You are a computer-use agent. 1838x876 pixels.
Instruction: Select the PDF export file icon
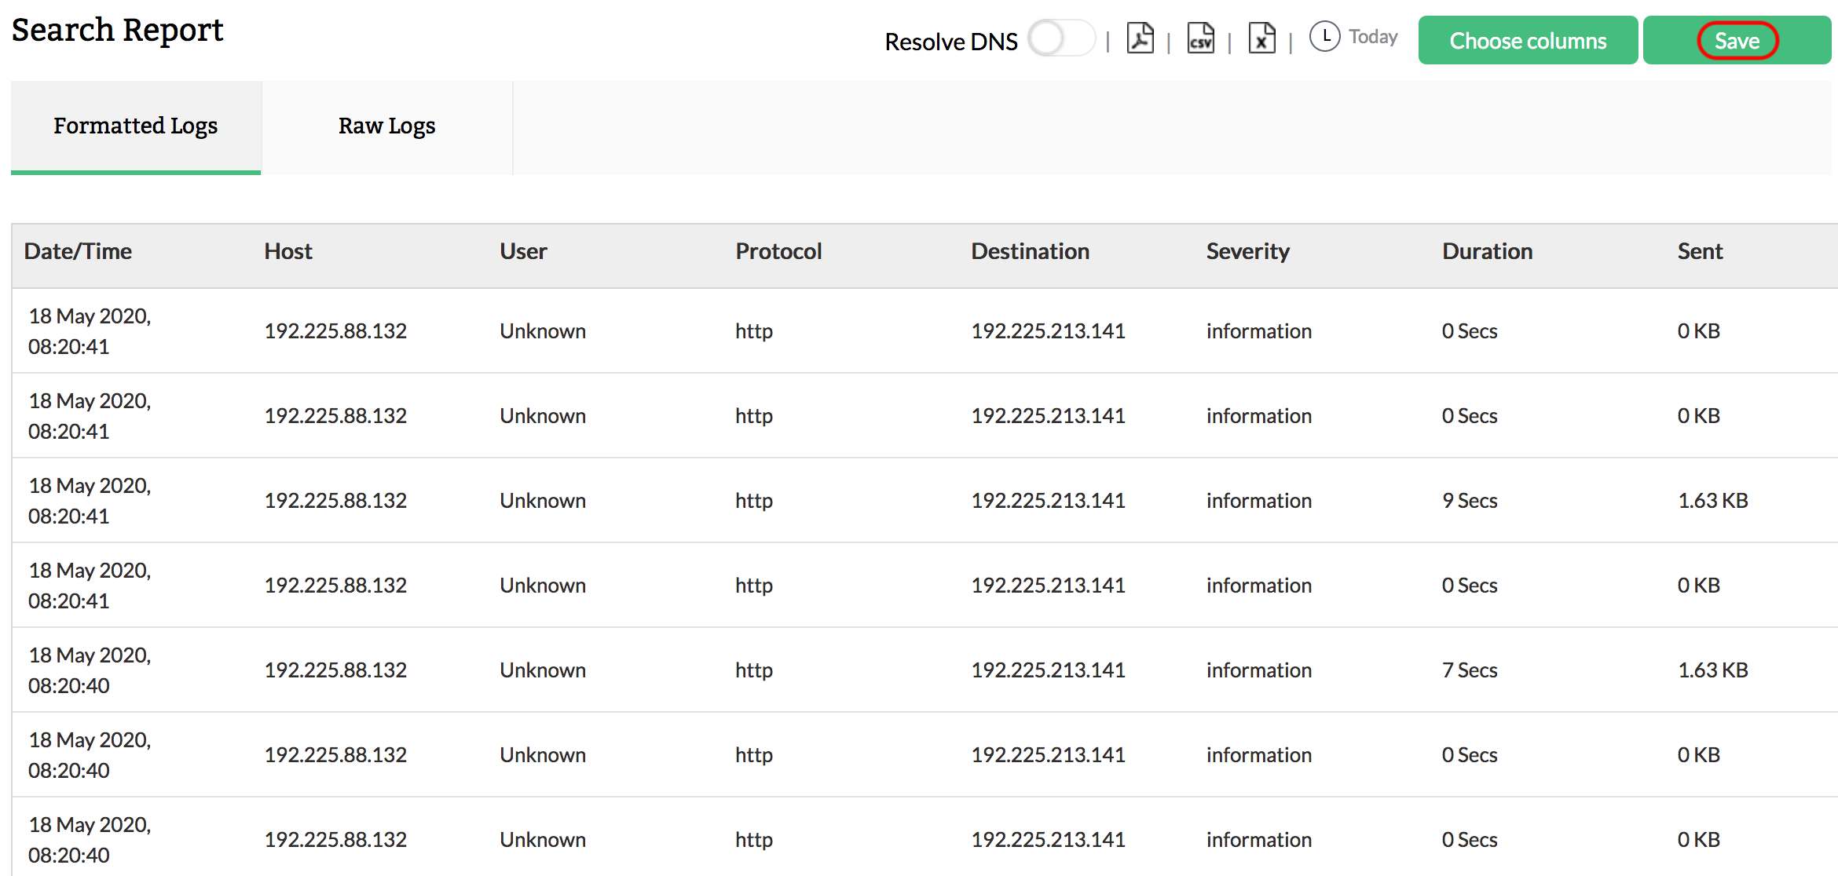point(1141,38)
